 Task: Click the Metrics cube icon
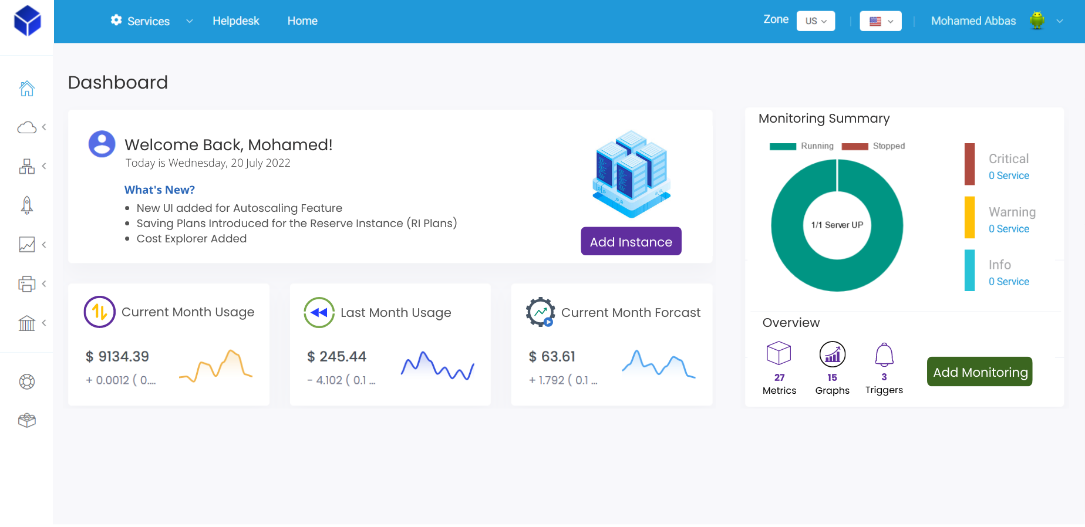779,353
